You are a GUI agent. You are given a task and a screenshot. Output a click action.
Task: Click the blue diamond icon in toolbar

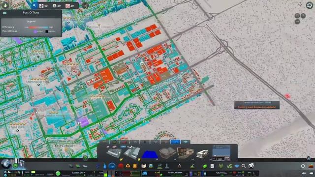[x=237, y=166]
